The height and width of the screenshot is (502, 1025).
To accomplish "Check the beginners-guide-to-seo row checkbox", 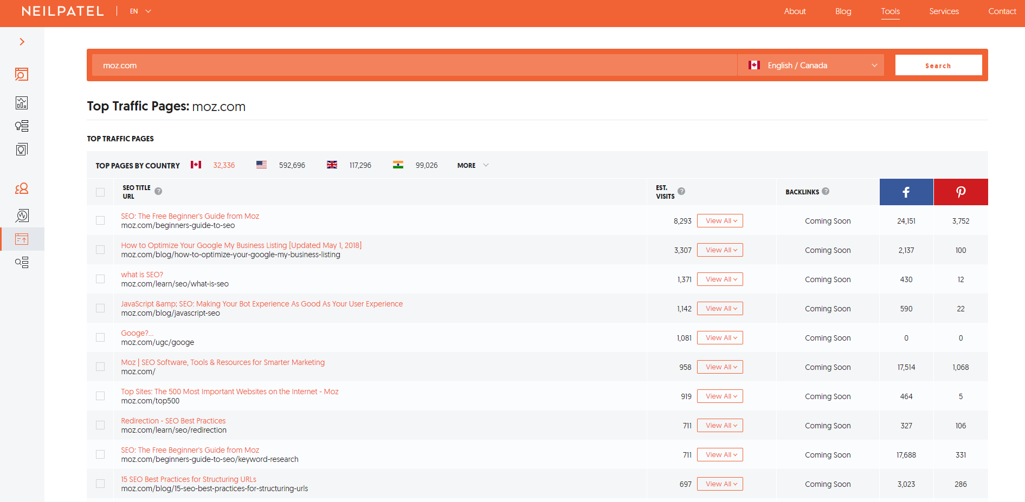I will [100, 220].
